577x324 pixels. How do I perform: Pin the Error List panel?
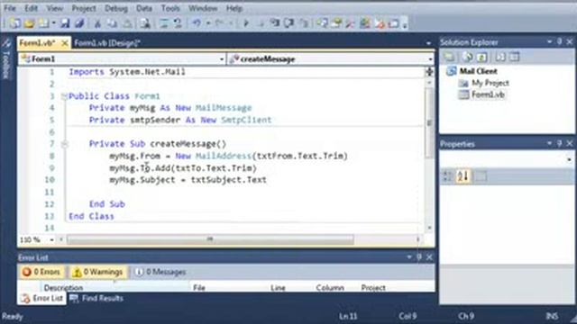tap(419, 256)
